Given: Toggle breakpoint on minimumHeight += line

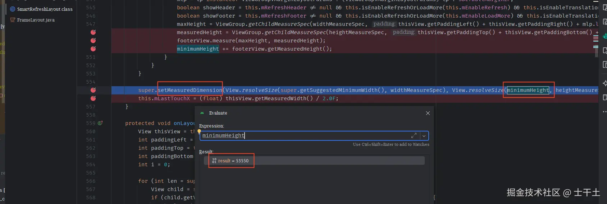Looking at the screenshot, I should 93,49.
